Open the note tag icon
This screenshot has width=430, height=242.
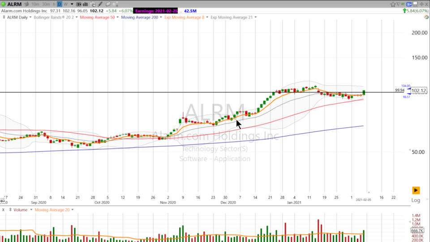[108, 4]
